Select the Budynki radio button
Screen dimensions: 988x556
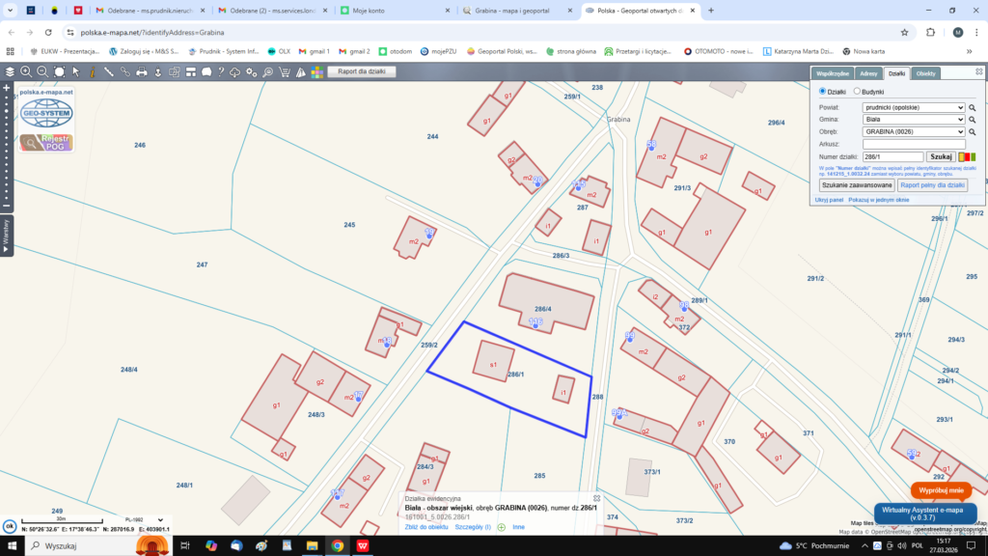[x=855, y=92]
